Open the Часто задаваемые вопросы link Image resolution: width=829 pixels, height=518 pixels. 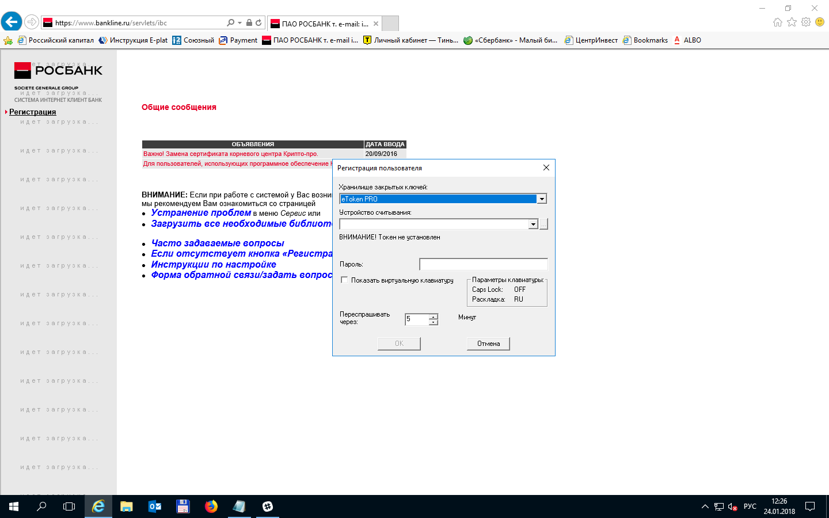218,243
